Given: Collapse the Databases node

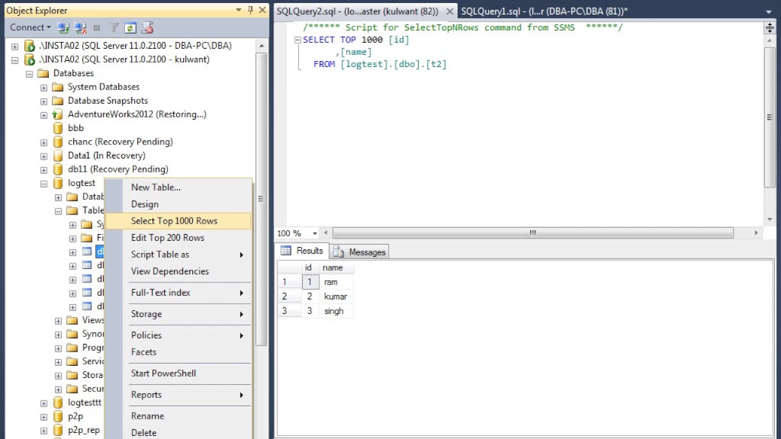Looking at the screenshot, I should [29, 73].
